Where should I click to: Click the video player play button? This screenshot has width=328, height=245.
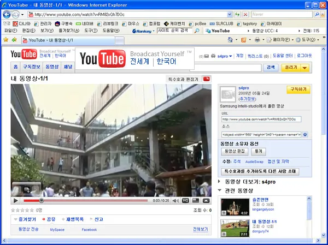tap(16, 201)
